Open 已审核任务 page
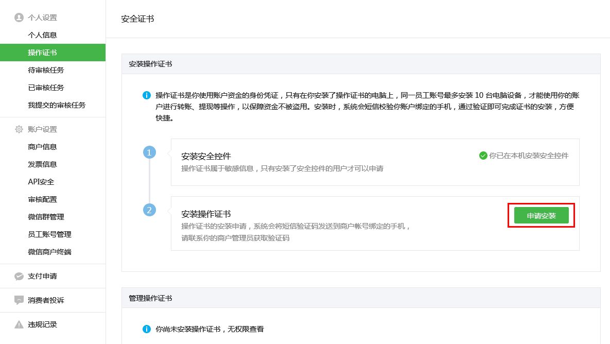 point(46,88)
